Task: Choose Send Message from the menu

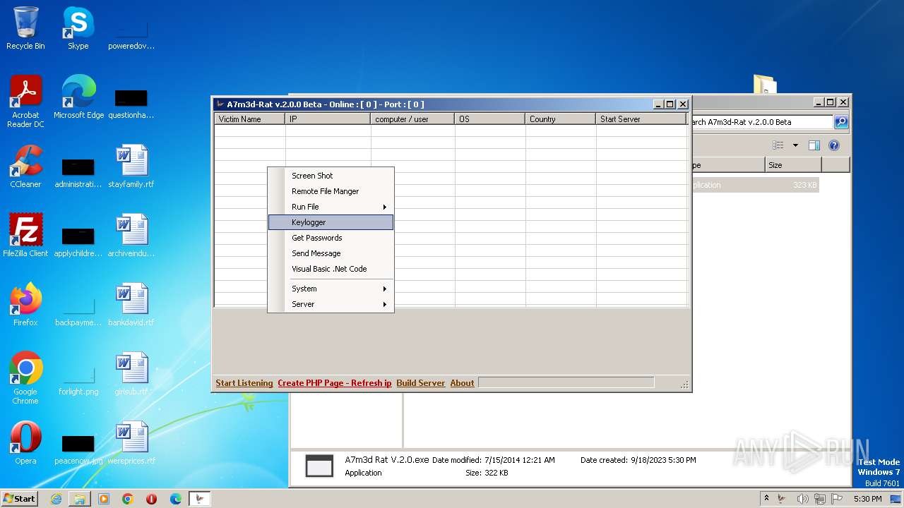Action: 331,253
